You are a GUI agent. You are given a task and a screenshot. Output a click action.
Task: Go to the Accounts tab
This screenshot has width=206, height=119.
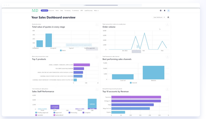[x=51, y=10]
